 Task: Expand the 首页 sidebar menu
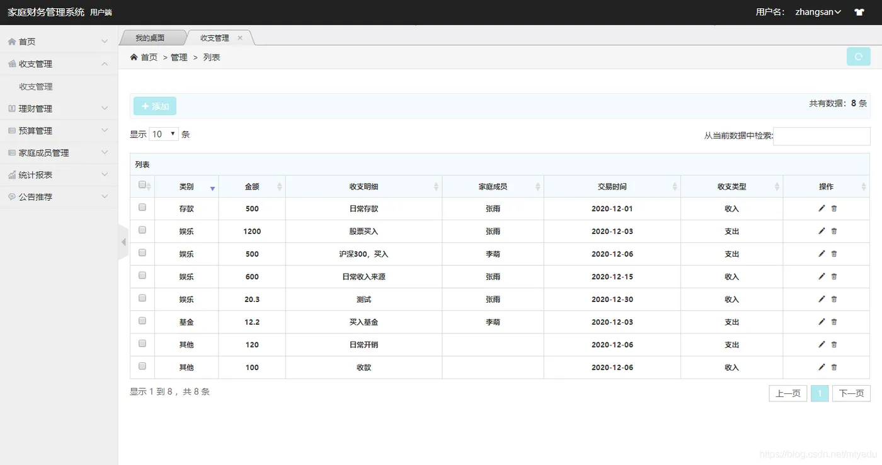[x=59, y=42]
